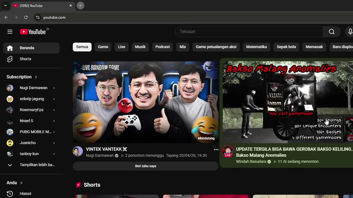Viewport: 353px width, 198px height.
Task: Select the Live filter chip
Action: tap(122, 47)
